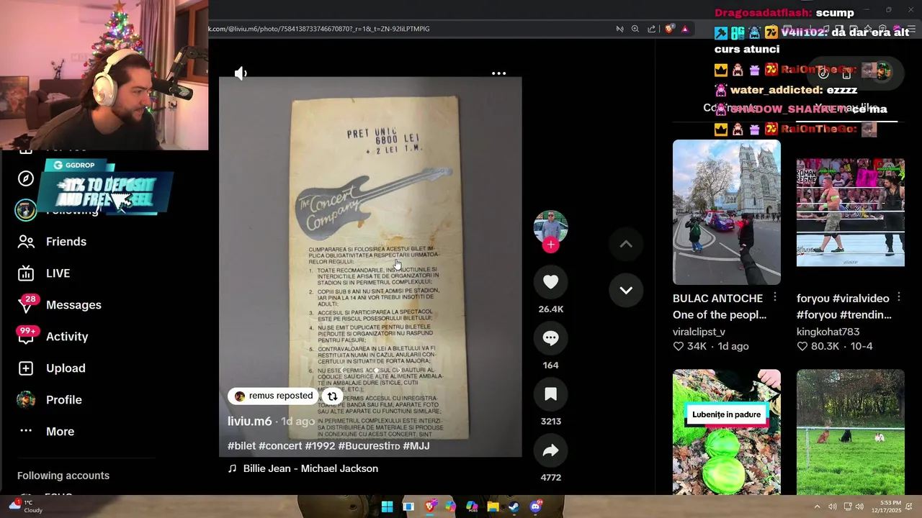Open kingkohat783 author link

[828, 332]
